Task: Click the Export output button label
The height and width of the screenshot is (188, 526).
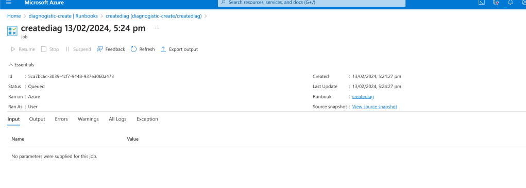Action: [183, 49]
